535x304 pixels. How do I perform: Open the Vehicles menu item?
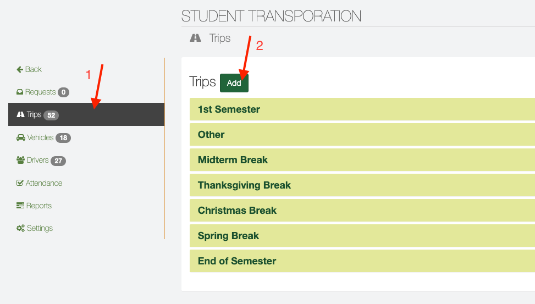coord(40,137)
